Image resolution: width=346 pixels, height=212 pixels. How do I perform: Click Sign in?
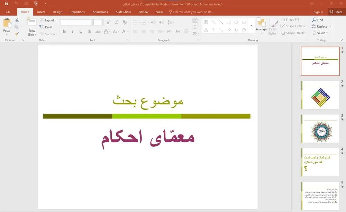click(318, 12)
